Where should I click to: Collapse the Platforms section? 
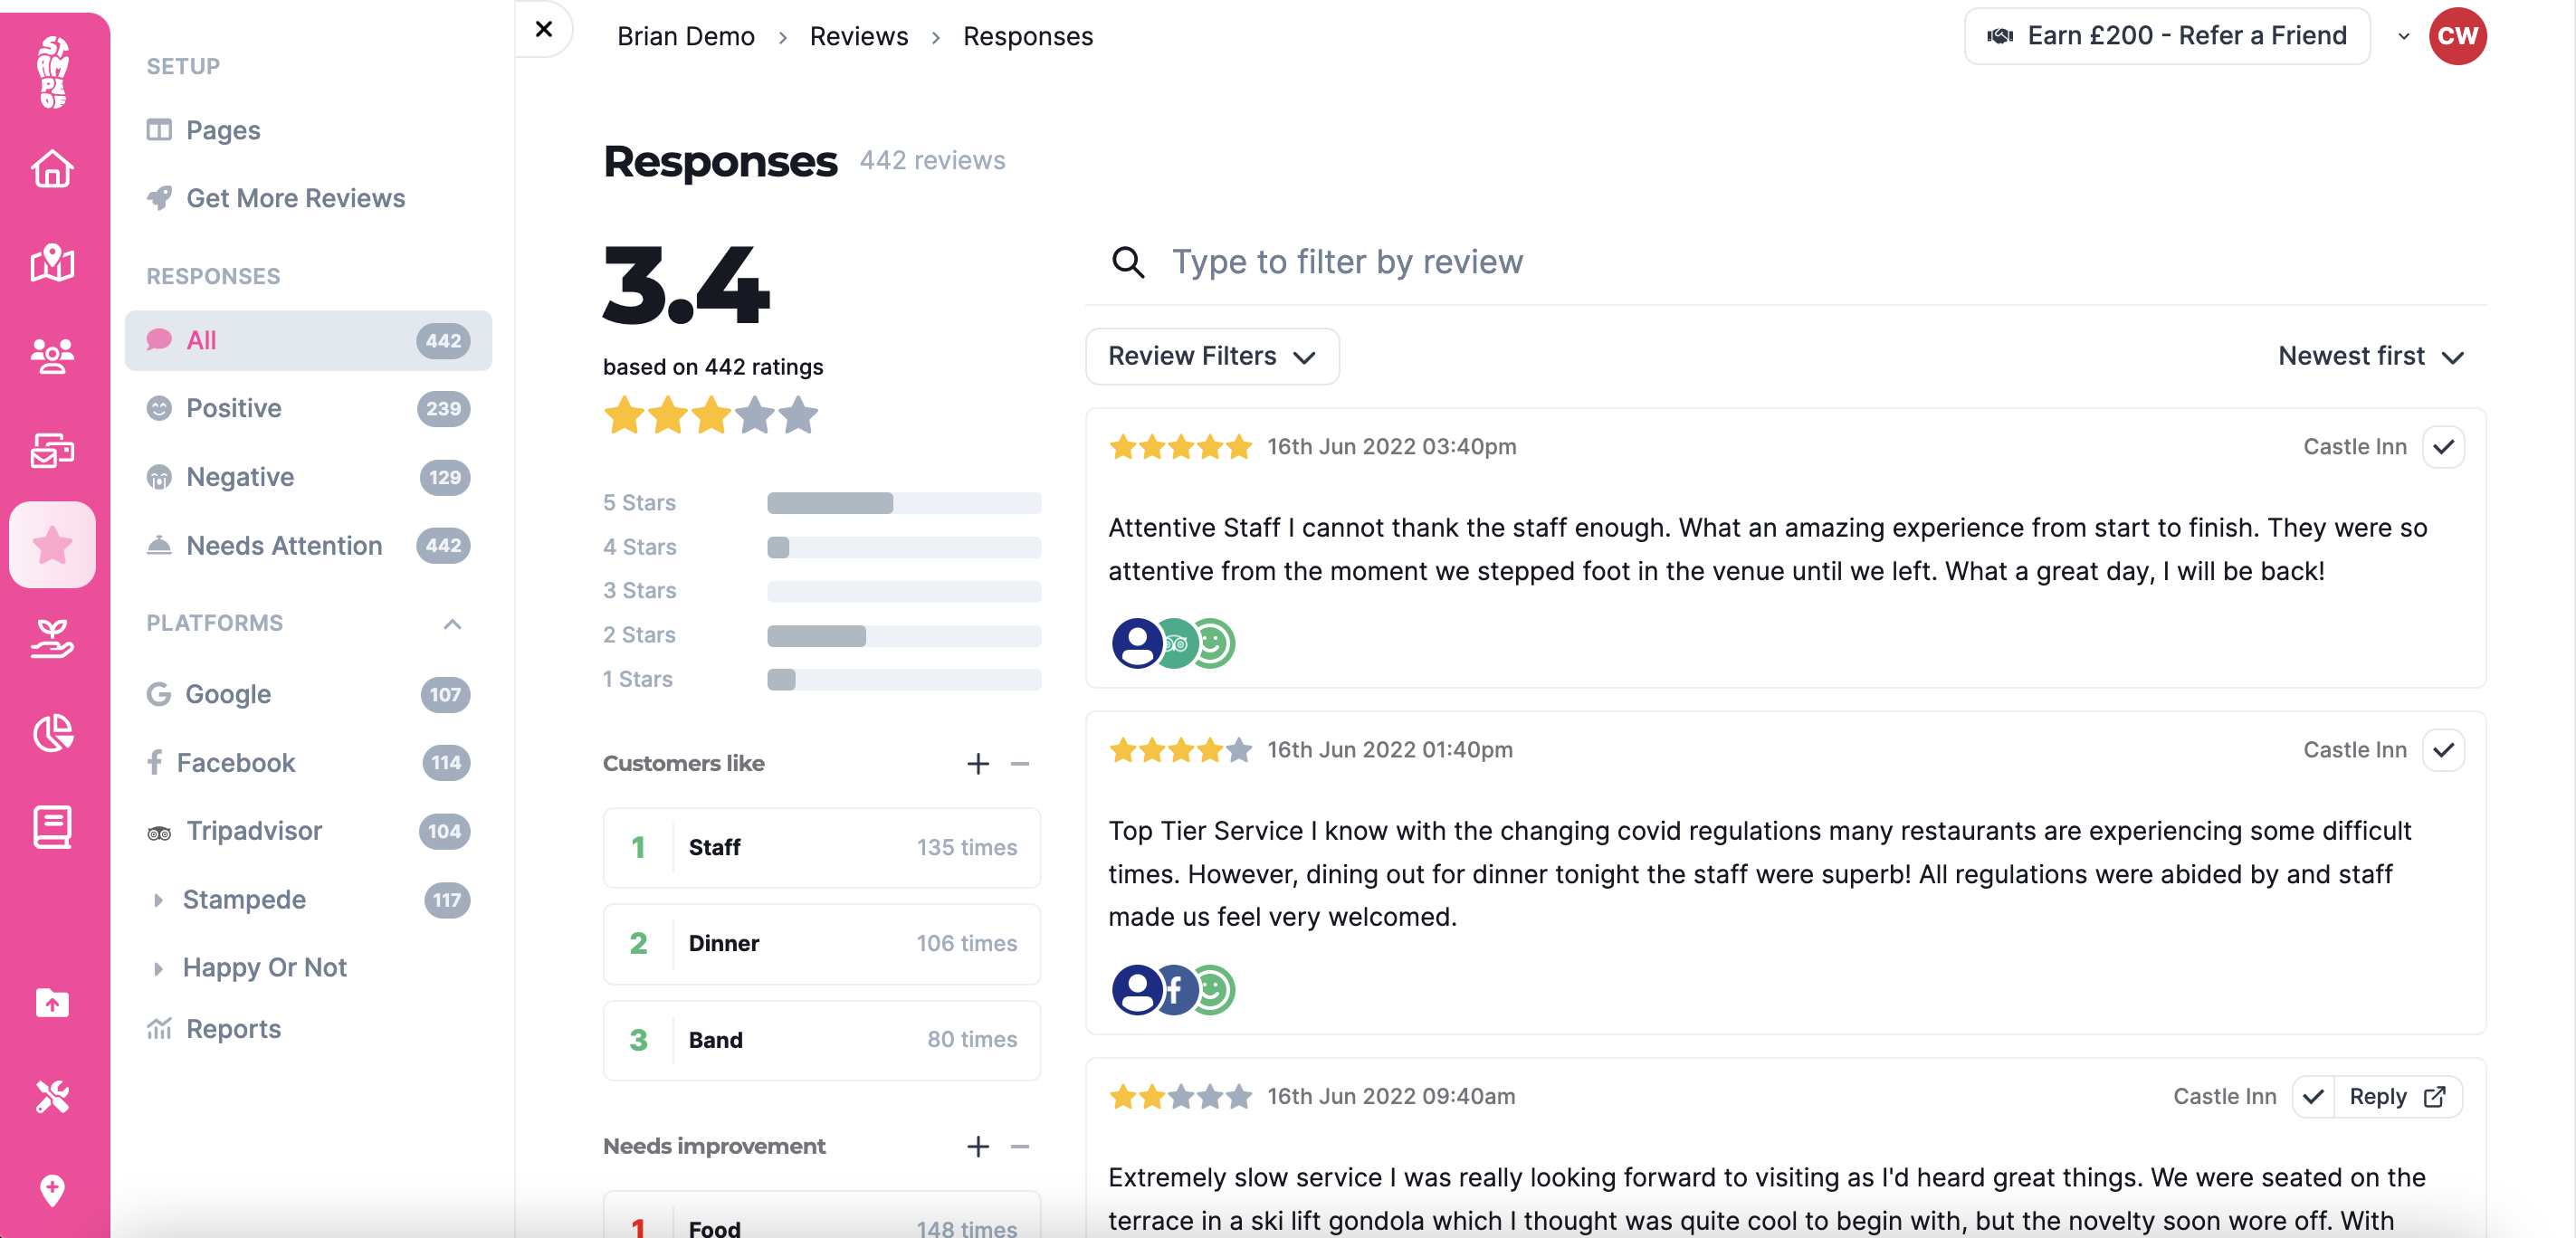click(452, 624)
